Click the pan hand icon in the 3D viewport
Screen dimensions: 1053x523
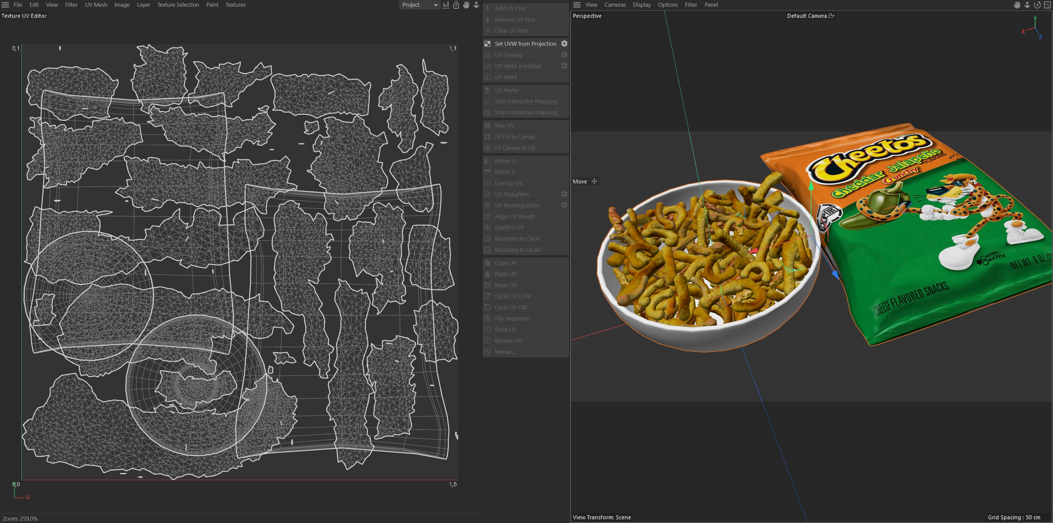pos(1017,5)
